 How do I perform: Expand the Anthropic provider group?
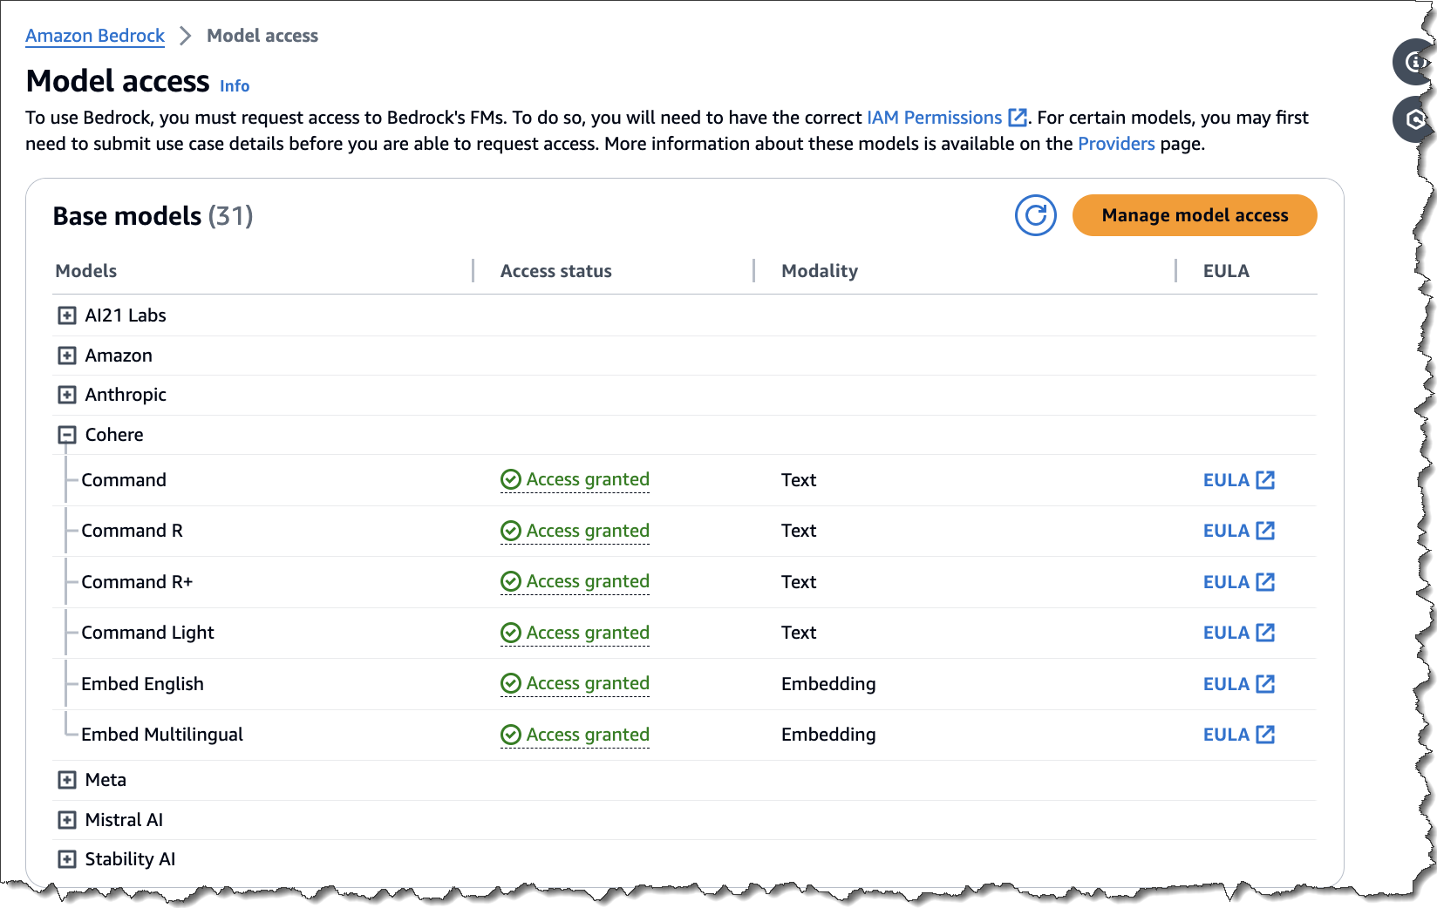coord(67,395)
